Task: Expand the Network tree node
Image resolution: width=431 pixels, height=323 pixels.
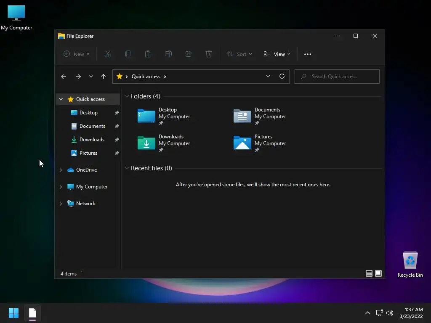Action: pyautogui.click(x=61, y=204)
